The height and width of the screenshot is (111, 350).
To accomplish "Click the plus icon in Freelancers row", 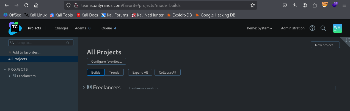I will coord(335,88).
